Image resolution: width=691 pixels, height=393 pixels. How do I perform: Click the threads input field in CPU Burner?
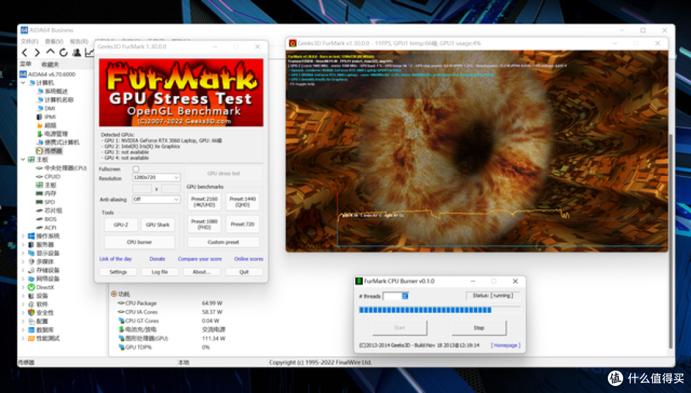(x=396, y=296)
